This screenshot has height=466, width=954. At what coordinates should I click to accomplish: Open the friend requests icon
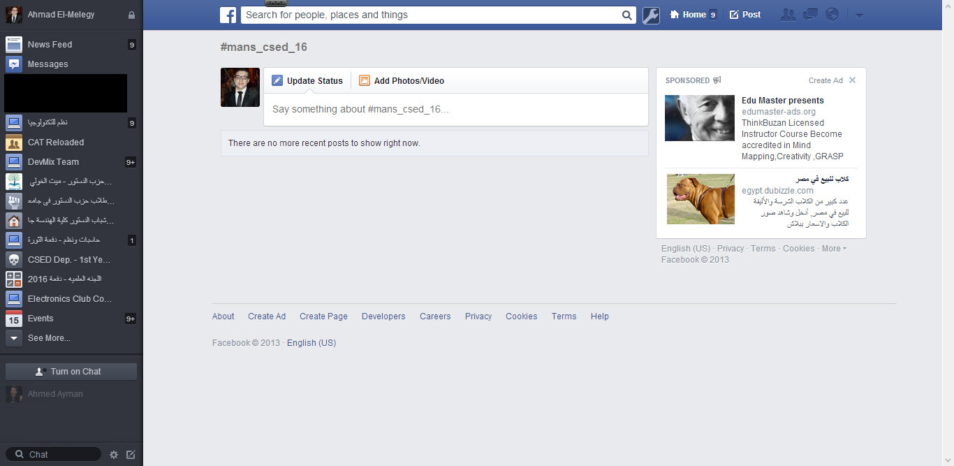[x=788, y=15]
